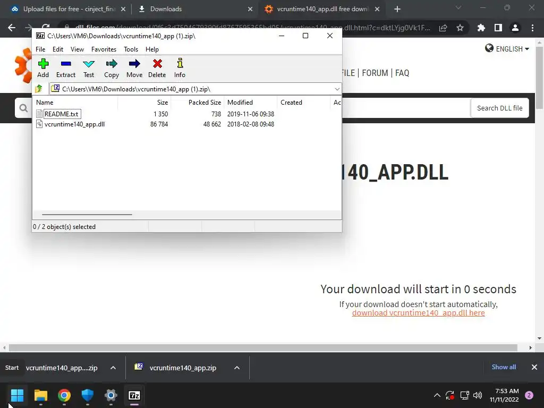Open the Tools menu
The width and height of the screenshot is (544, 408).
pyautogui.click(x=131, y=49)
